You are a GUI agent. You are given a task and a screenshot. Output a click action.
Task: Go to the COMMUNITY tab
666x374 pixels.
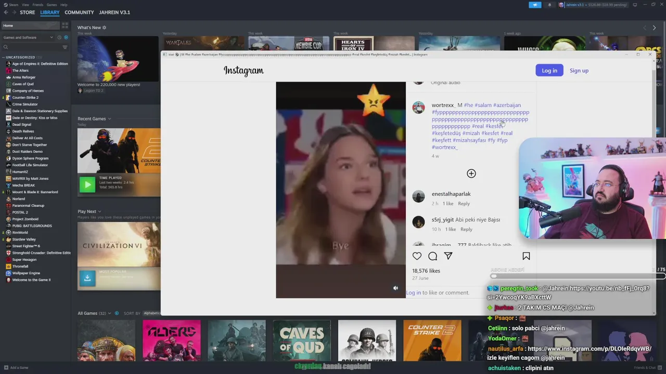[79, 12]
